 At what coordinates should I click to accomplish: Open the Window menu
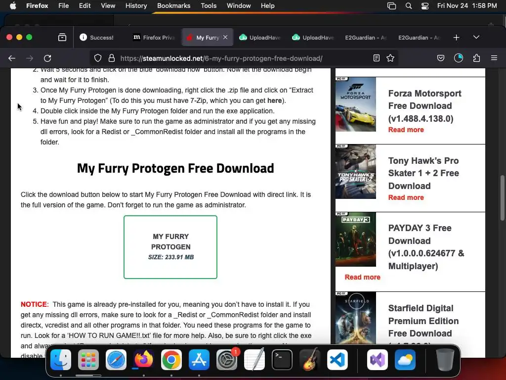tap(239, 6)
